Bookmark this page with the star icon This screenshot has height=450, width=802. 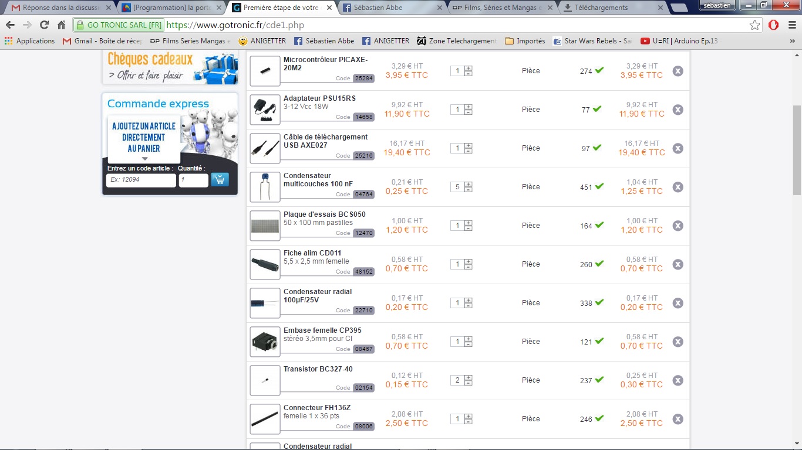tap(755, 25)
